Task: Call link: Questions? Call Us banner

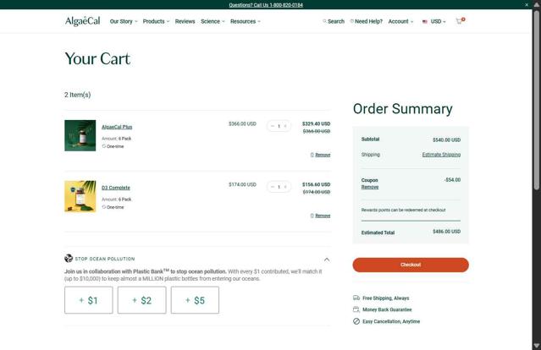Action: click(x=266, y=5)
